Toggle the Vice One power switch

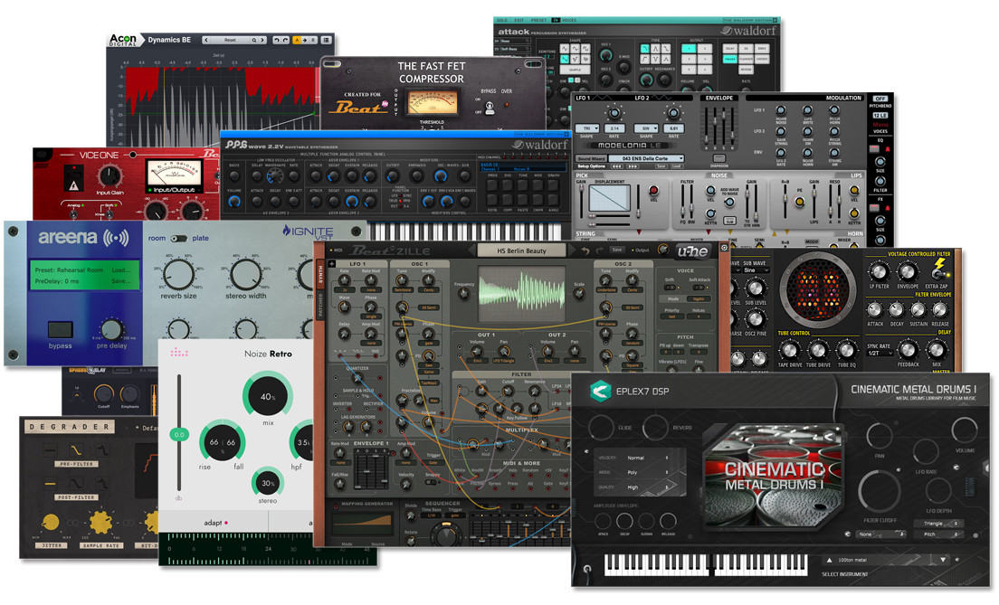[x=74, y=178]
